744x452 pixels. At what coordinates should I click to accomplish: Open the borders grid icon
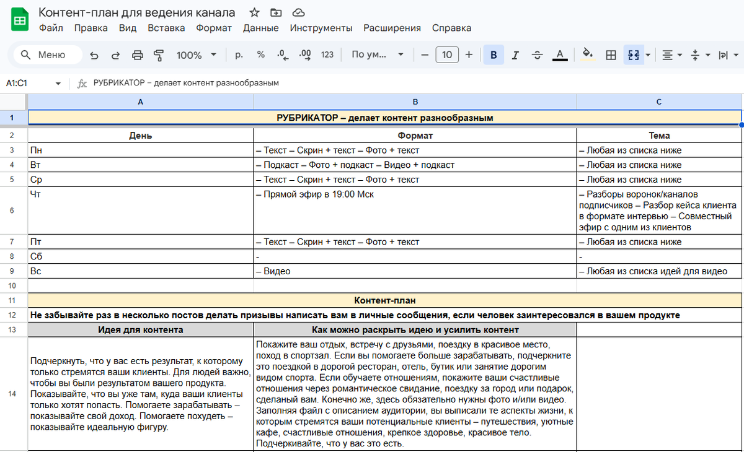[x=611, y=55]
